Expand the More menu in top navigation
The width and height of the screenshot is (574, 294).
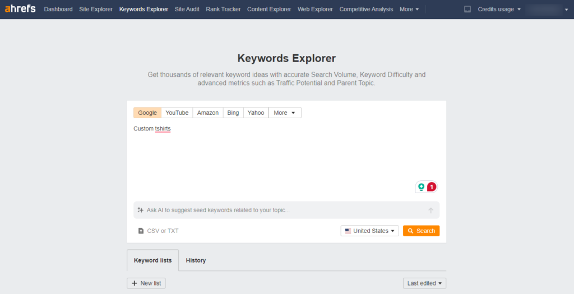click(x=409, y=9)
